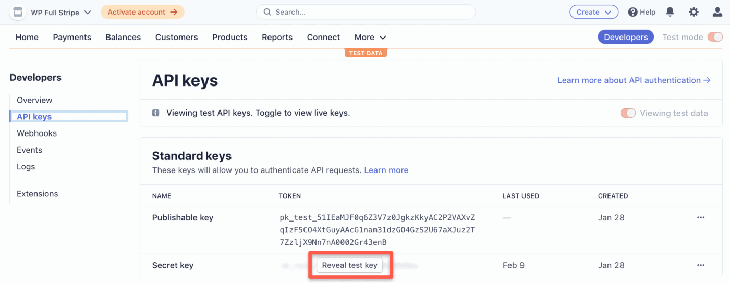
Task: Click the Activate account button
Action: click(142, 12)
